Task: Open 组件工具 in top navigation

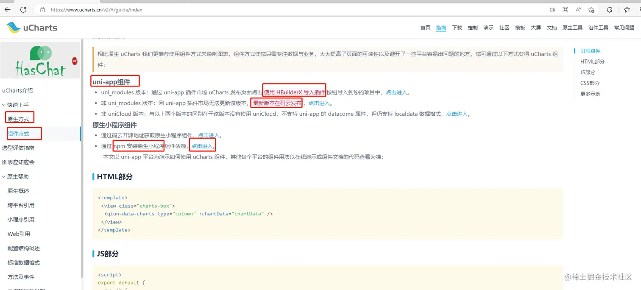Action: (598, 28)
